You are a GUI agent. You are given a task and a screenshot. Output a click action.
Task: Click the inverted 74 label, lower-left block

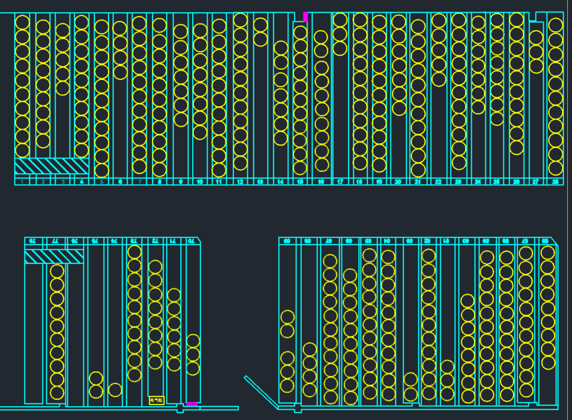[114, 241]
